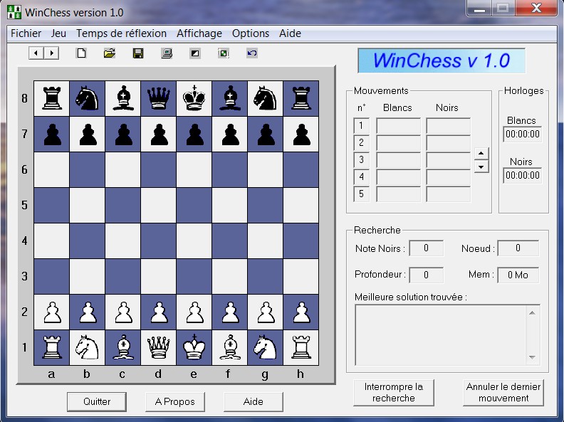Click the empty d5 square on the board
The width and height of the screenshot is (564, 422).
(159, 205)
